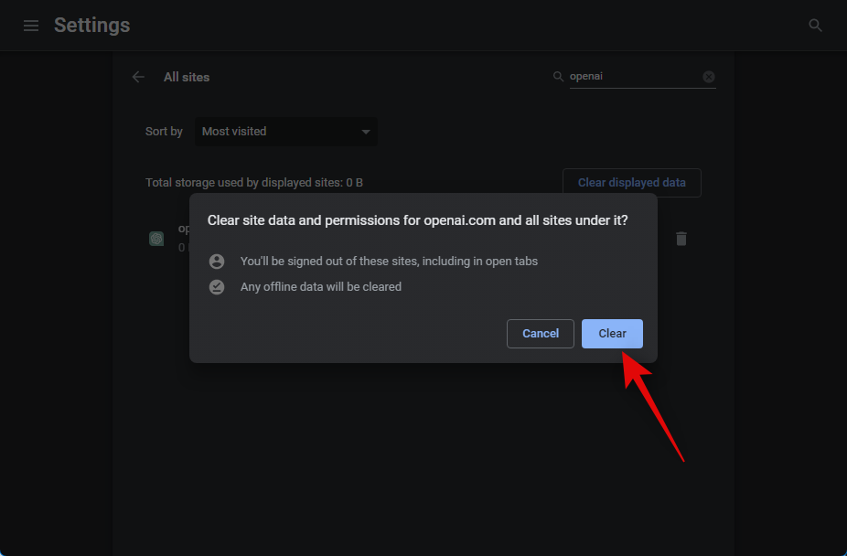This screenshot has width=847, height=556.
Task: Open the Sort by Most visited dropdown
Action: tap(285, 132)
